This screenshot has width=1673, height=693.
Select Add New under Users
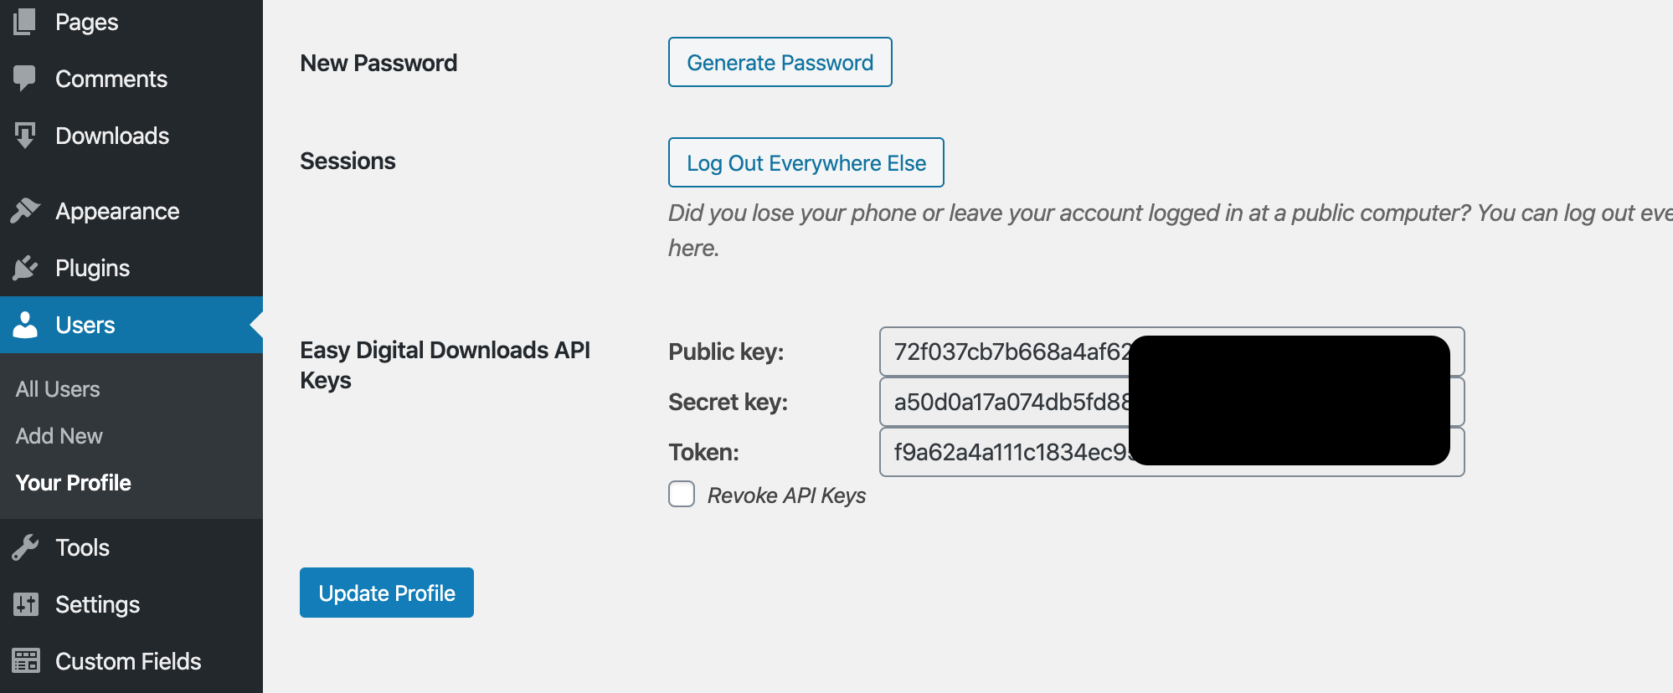click(x=59, y=436)
